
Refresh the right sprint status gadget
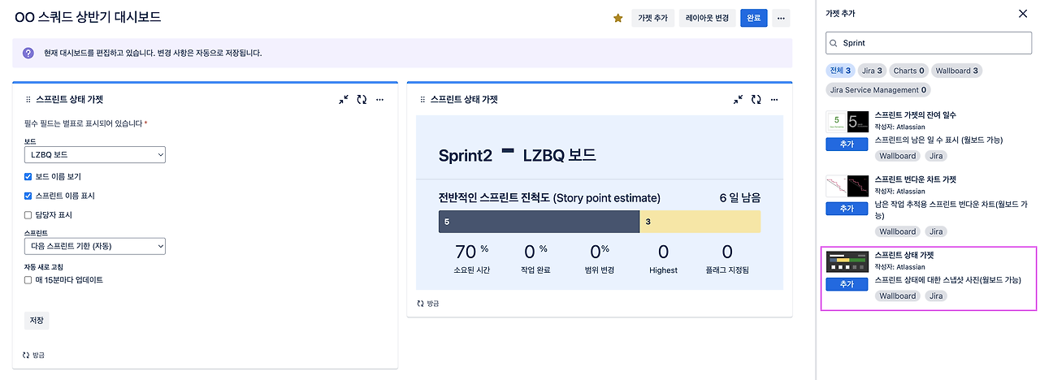coord(756,99)
